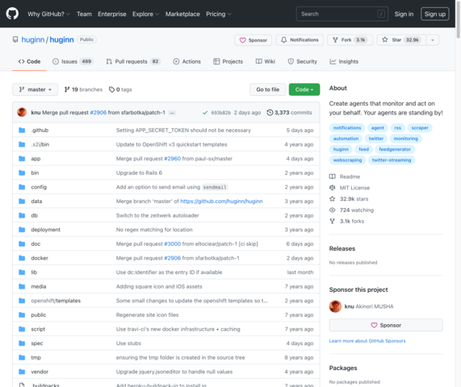Click the Enterprise header link
This screenshot has width=461, height=387.
click(112, 14)
